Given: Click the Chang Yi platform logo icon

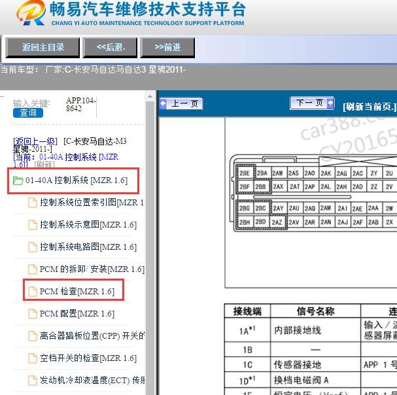Looking at the screenshot, I should point(31,12).
